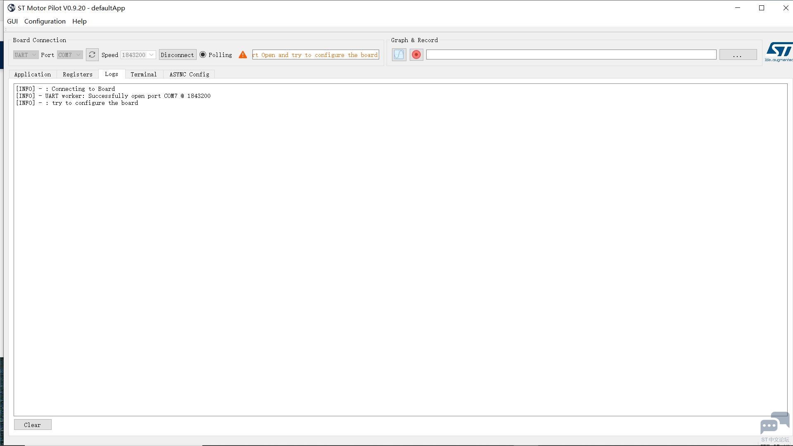Maximize the ST Motor Pilot window
Image resolution: width=793 pixels, height=446 pixels.
(762, 8)
